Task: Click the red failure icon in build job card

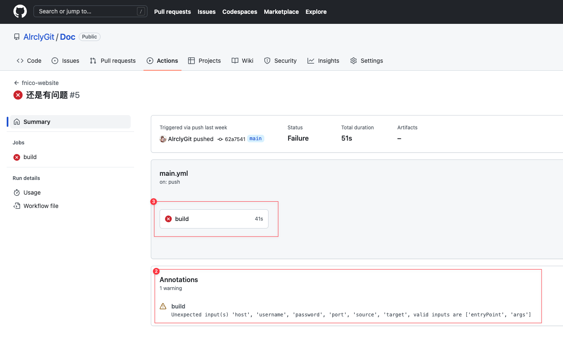Action: click(x=168, y=219)
